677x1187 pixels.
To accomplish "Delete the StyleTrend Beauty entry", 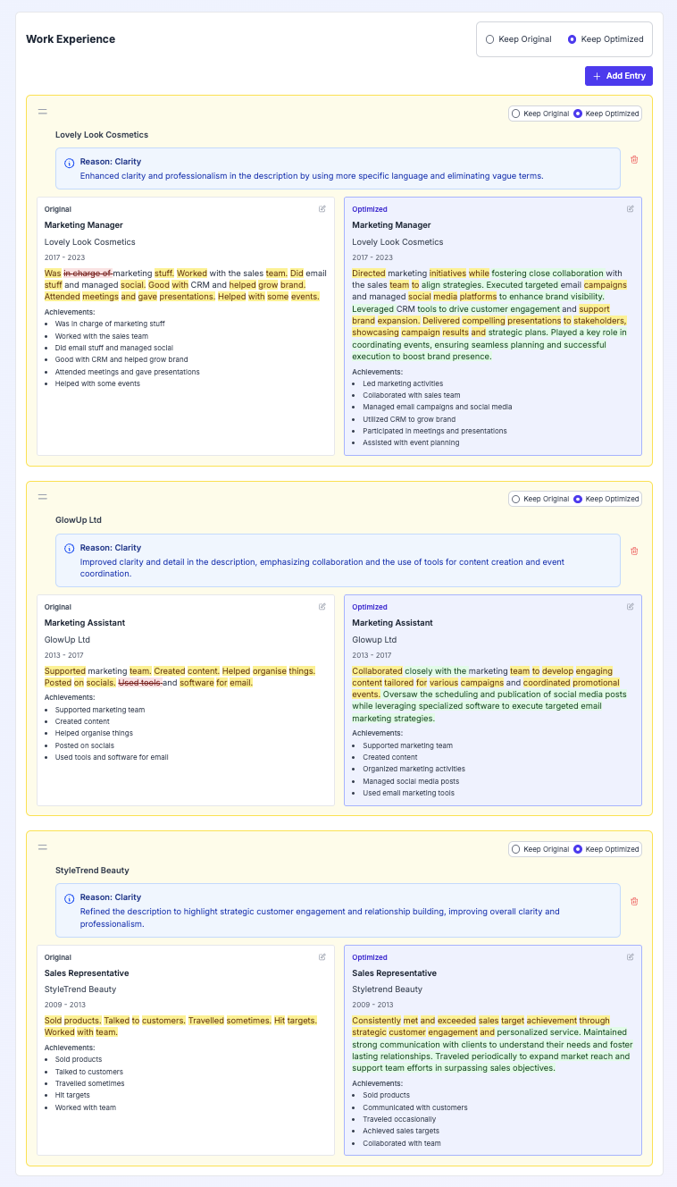I will (634, 901).
